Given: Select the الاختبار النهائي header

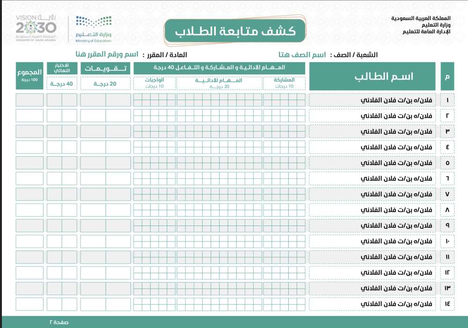Looking at the screenshot, I should [62, 68].
